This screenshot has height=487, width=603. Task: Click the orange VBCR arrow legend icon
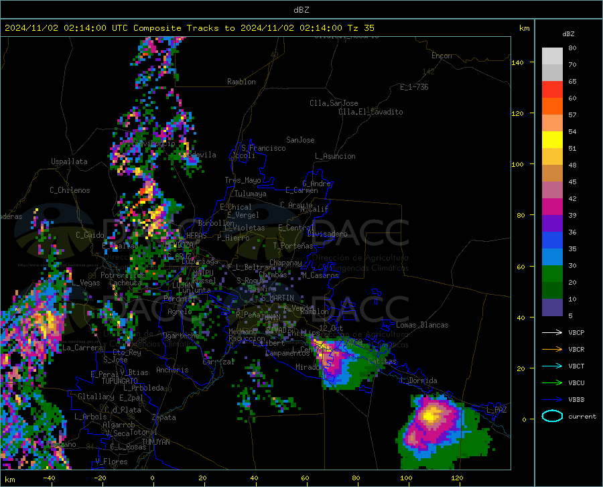coord(552,349)
